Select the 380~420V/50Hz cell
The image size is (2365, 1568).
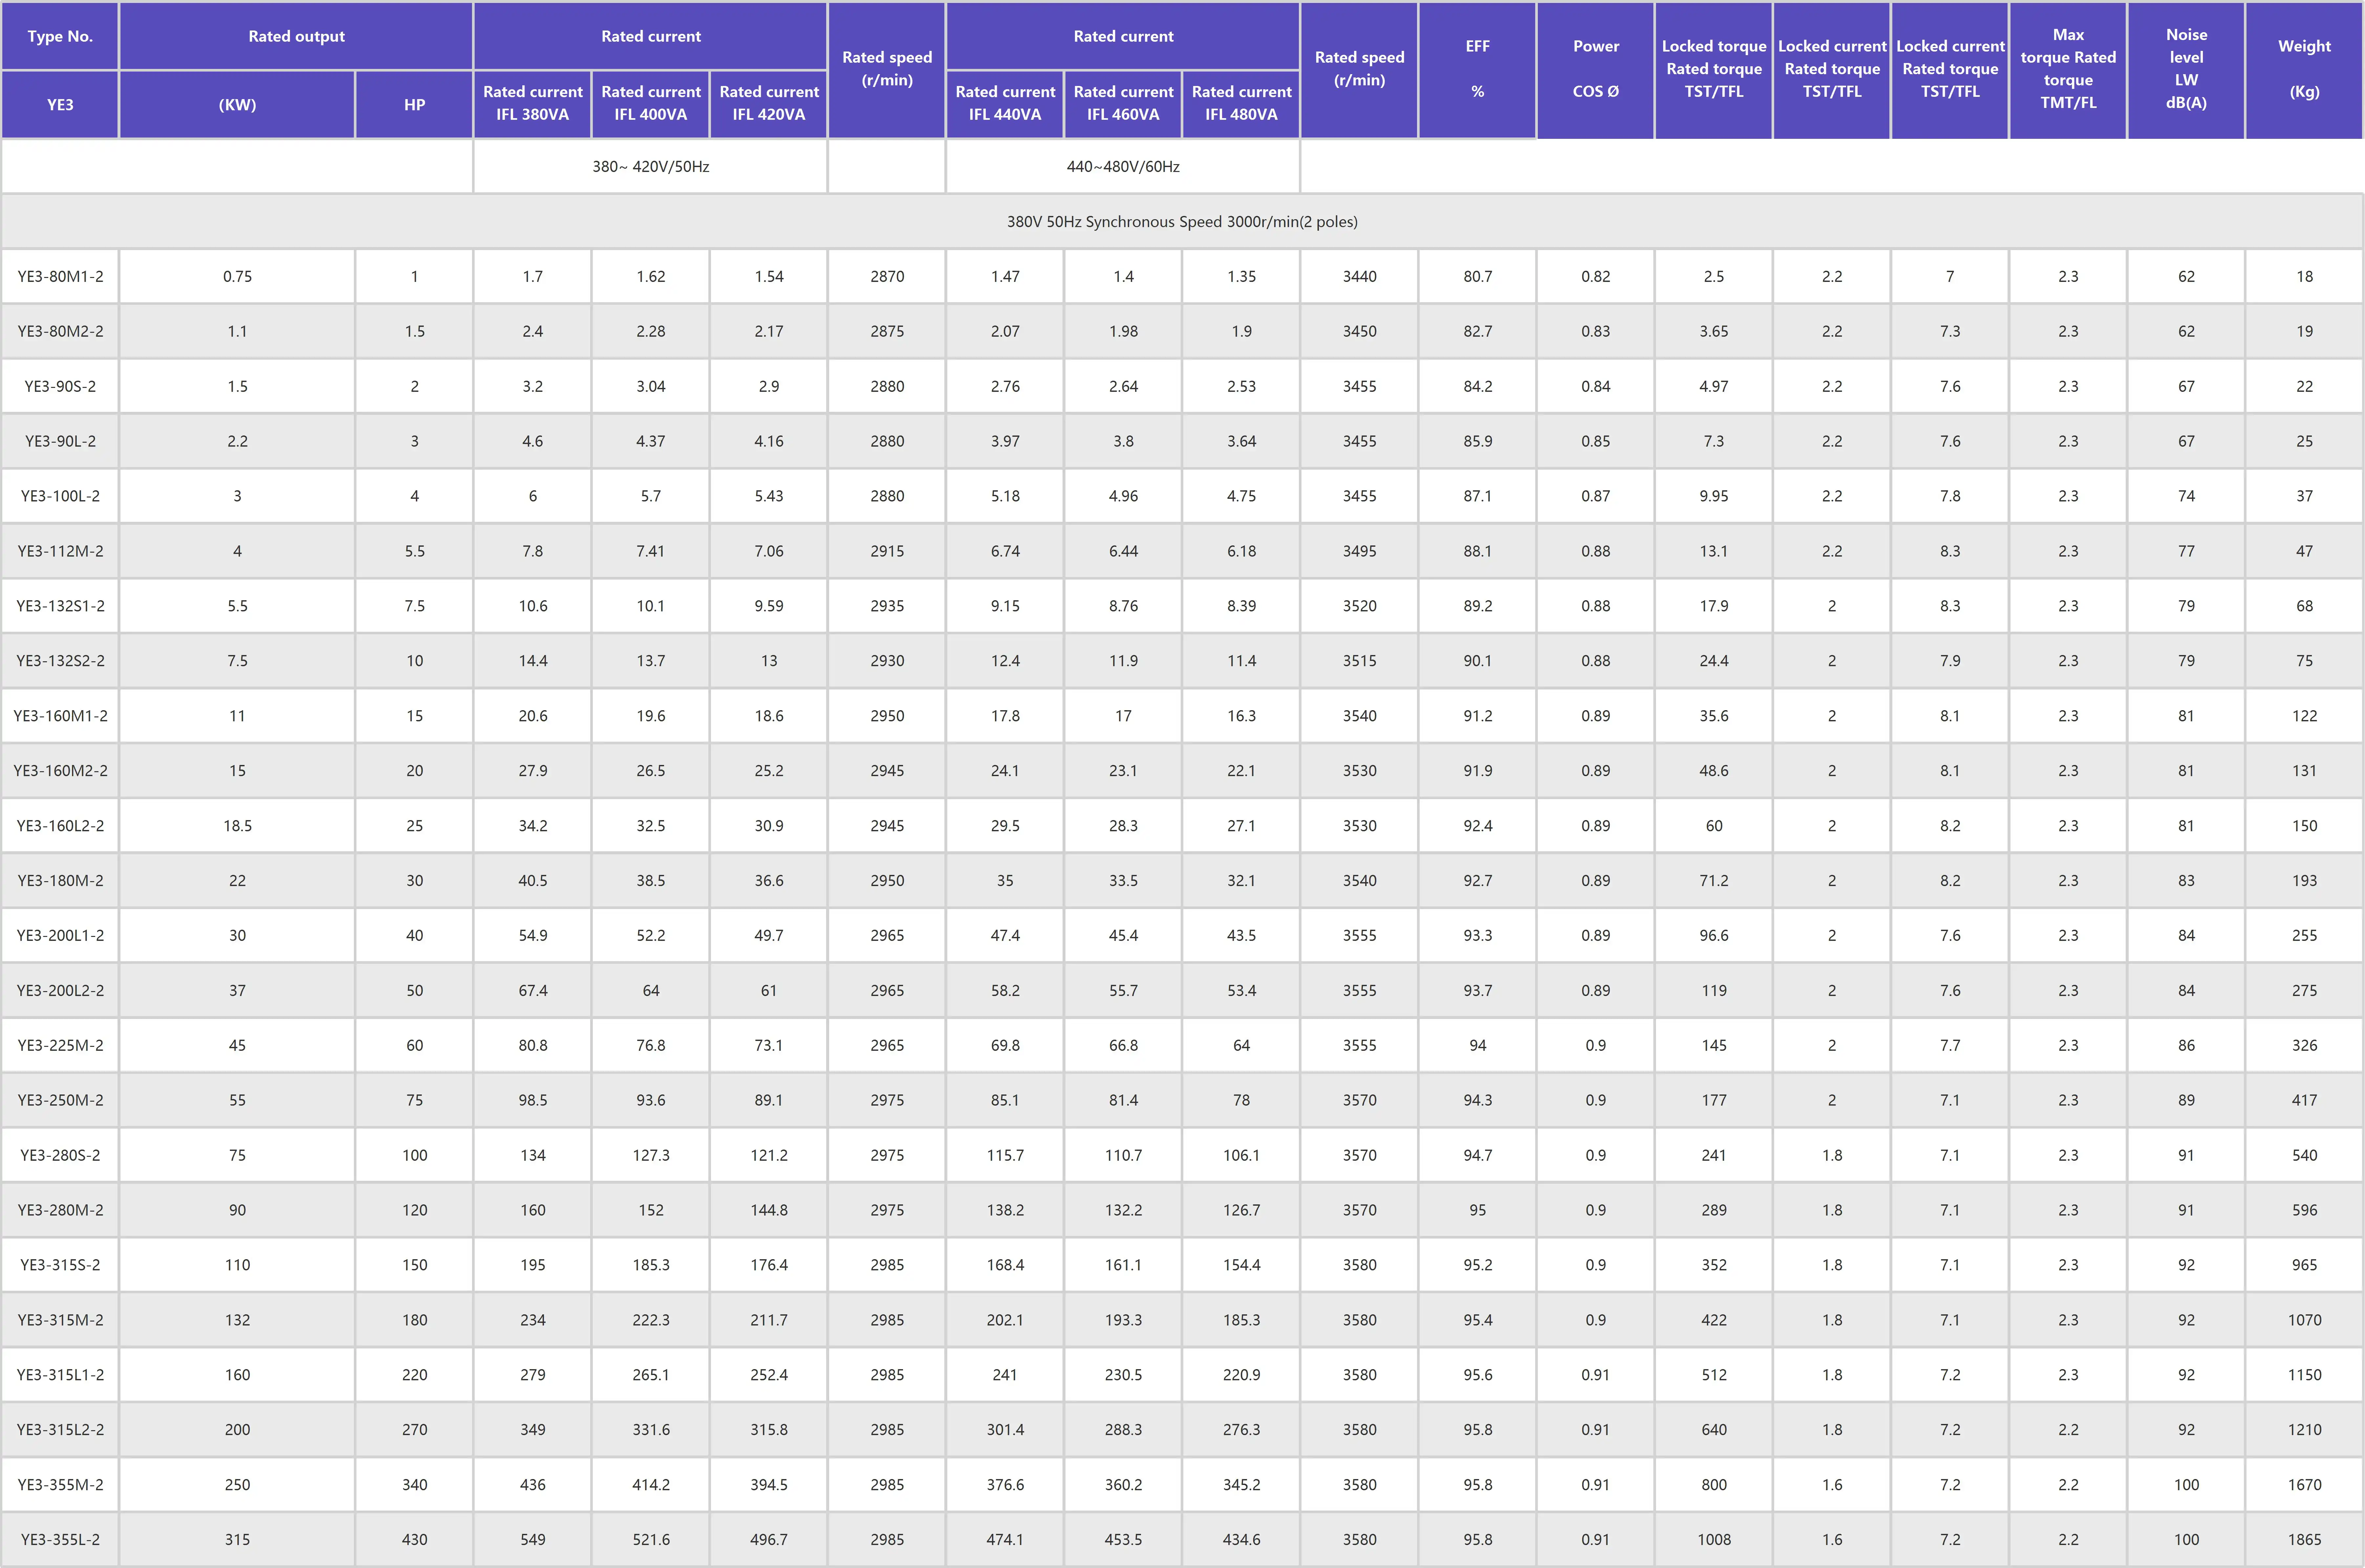[x=650, y=166]
